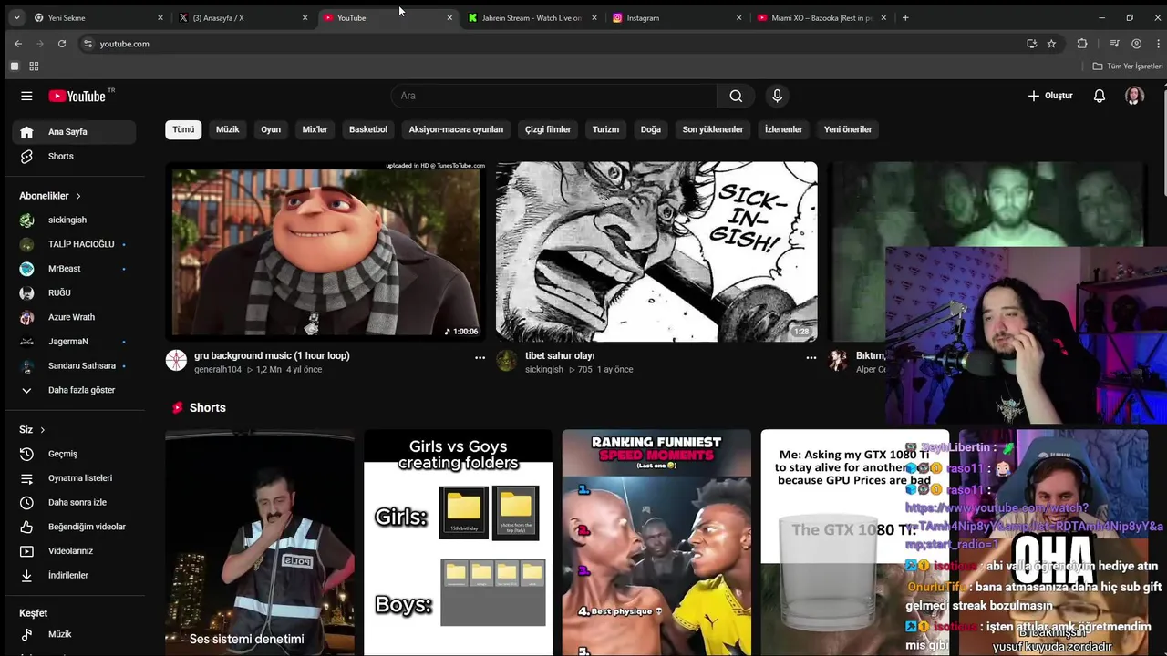This screenshot has width=1167, height=656.
Task: Click the Oluştur create button
Action: pyautogui.click(x=1049, y=96)
